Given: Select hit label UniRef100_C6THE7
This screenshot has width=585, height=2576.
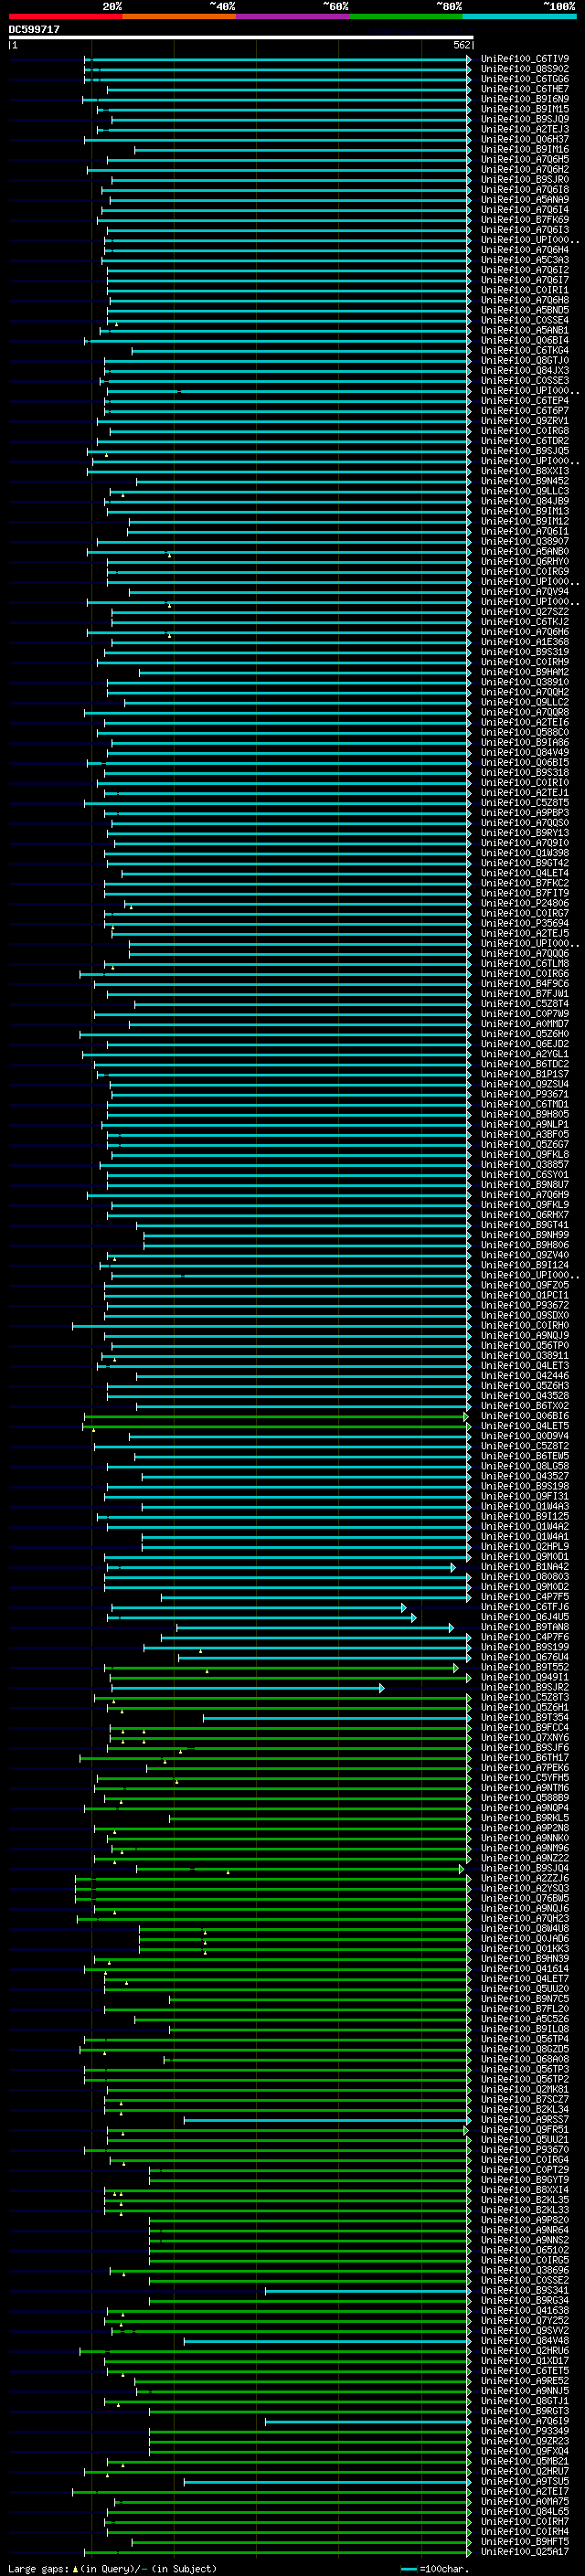Looking at the screenshot, I should (524, 89).
